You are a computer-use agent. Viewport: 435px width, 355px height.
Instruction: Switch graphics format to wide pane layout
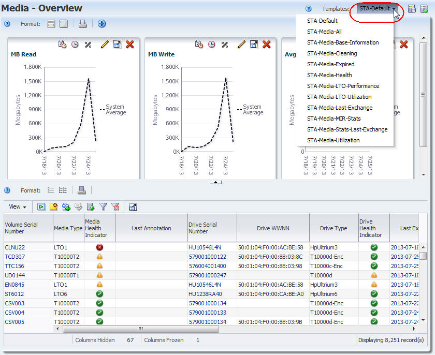tap(64, 24)
